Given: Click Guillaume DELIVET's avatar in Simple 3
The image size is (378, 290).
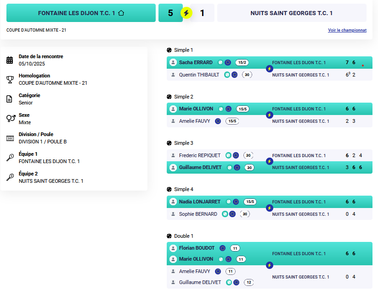Looking at the screenshot, I should coord(173,168).
